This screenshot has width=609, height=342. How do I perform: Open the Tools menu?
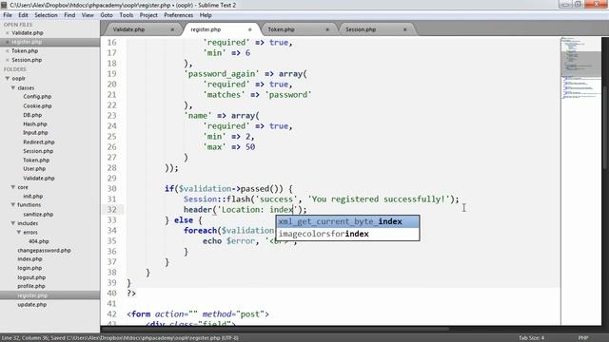(127, 15)
